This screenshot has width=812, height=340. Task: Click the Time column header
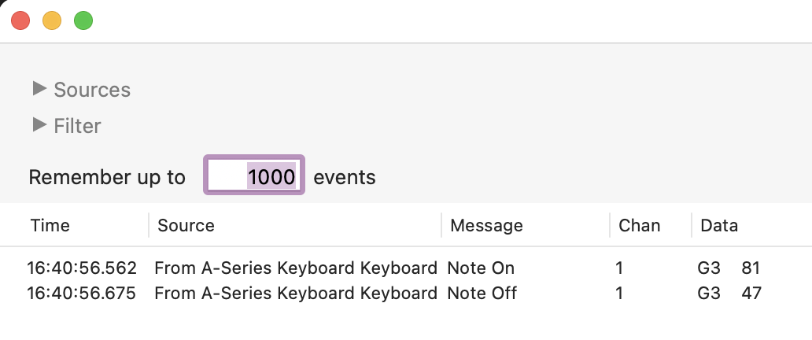click(x=50, y=226)
